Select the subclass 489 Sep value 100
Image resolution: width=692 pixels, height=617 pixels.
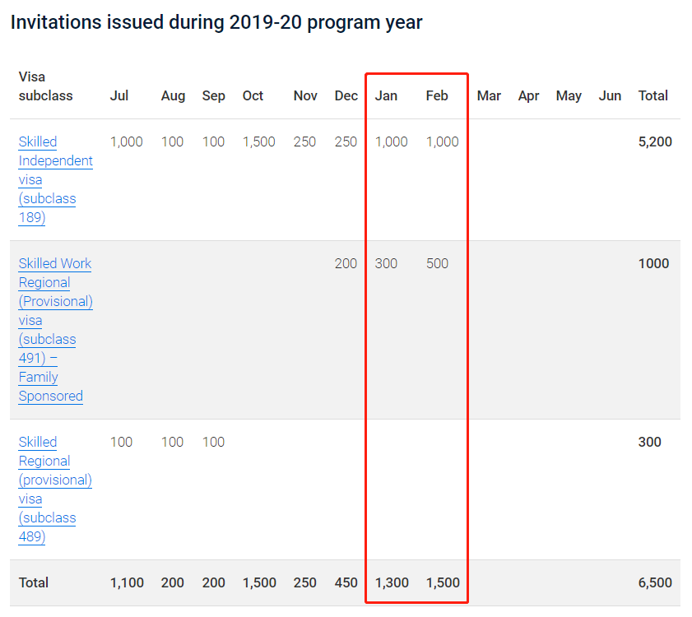pyautogui.click(x=214, y=442)
